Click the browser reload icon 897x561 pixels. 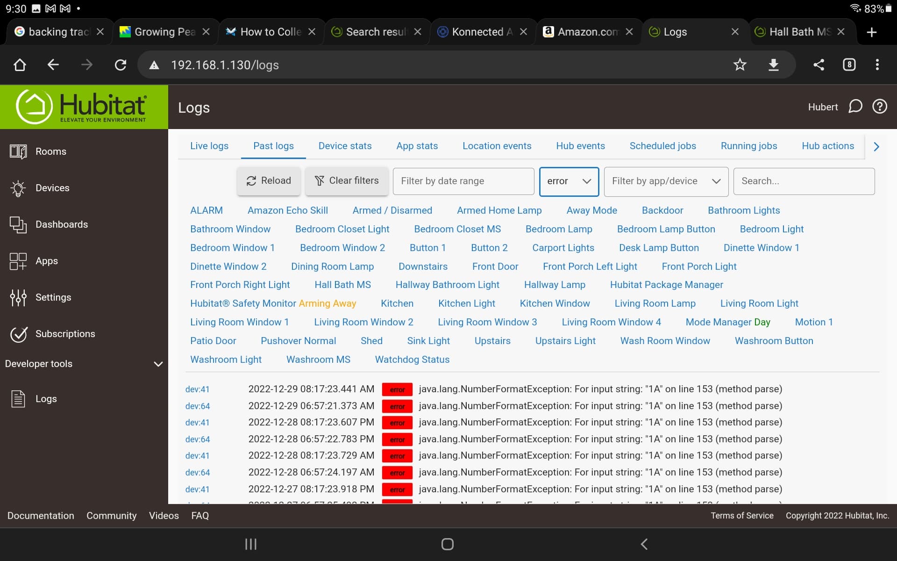pos(121,65)
